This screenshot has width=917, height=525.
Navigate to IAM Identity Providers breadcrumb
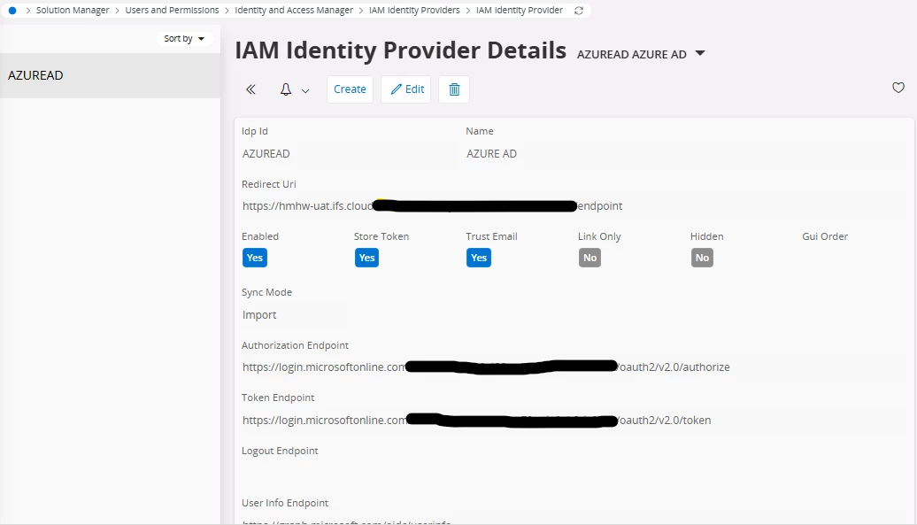(x=414, y=11)
